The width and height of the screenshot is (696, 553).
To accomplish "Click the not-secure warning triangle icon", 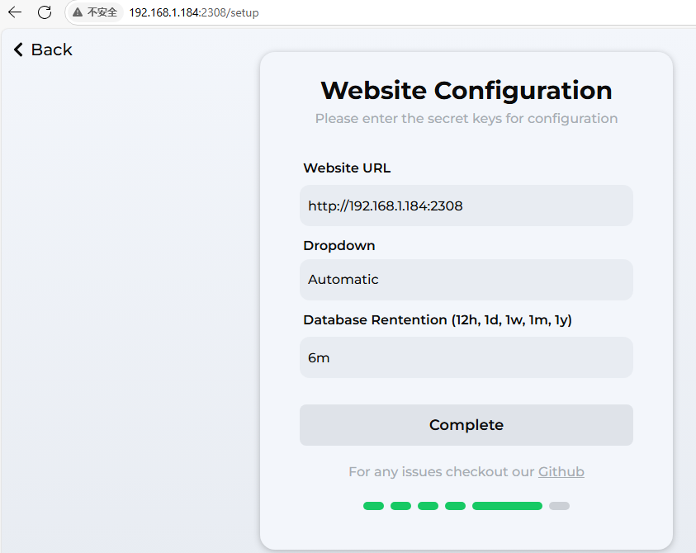I will click(x=78, y=12).
